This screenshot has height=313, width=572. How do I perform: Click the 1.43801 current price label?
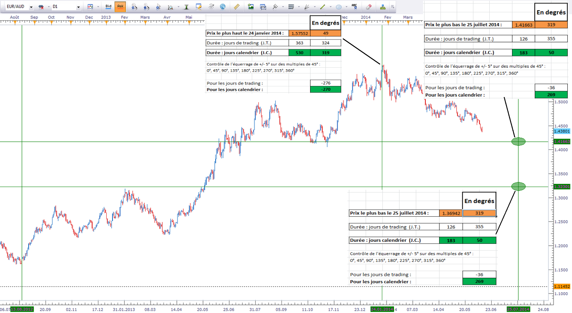tap(562, 131)
